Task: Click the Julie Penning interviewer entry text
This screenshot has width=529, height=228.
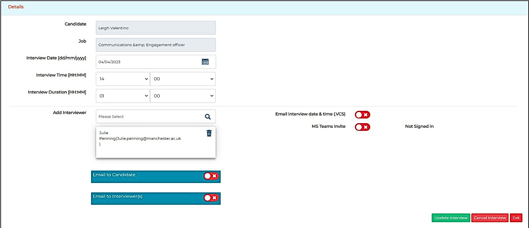Action: click(140, 138)
